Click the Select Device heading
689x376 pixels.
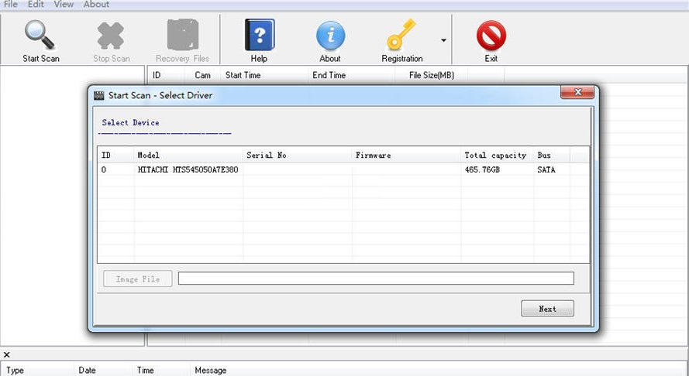pyautogui.click(x=130, y=122)
